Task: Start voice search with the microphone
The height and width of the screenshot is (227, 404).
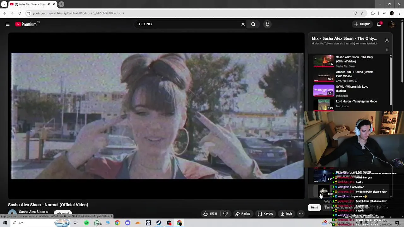Action: pyautogui.click(x=267, y=24)
